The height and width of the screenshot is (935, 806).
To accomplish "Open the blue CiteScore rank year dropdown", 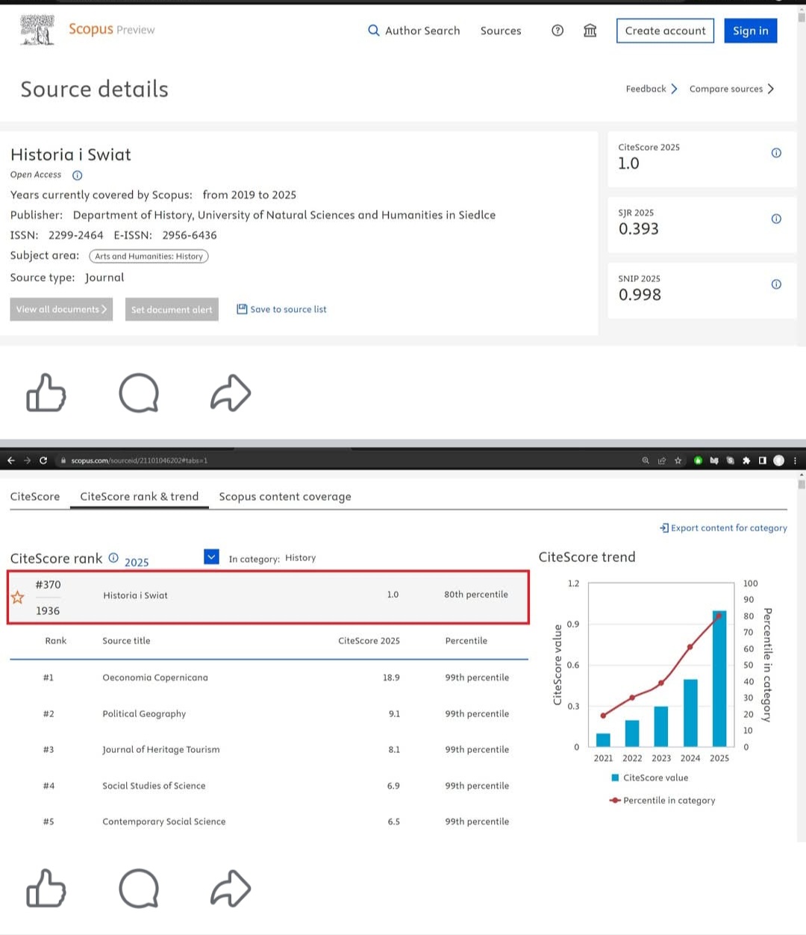I will (x=211, y=557).
